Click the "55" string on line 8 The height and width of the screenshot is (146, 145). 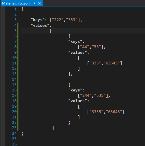(x=96, y=47)
